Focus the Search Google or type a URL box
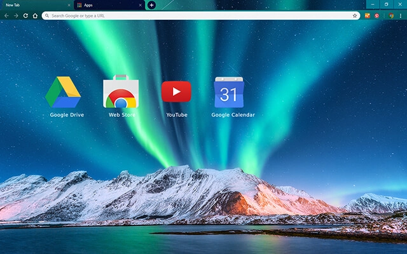Viewport: 407px width, 254px height. 201,15
